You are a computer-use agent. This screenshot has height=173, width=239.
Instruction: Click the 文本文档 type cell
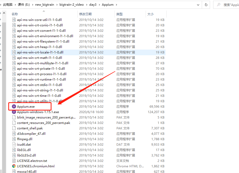tap(123, 161)
